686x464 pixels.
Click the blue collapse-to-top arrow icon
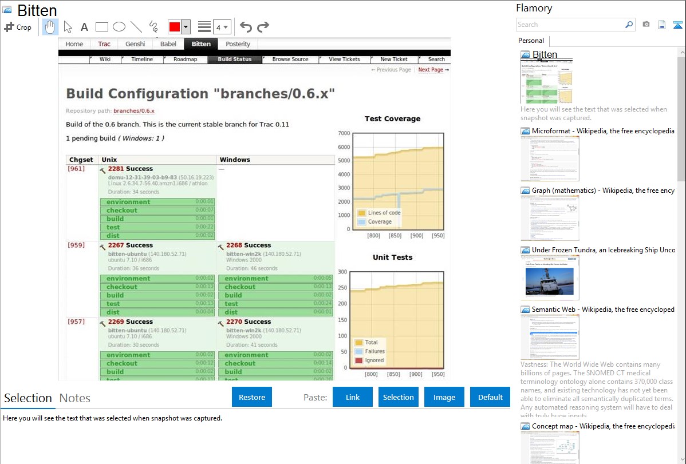pos(677,25)
